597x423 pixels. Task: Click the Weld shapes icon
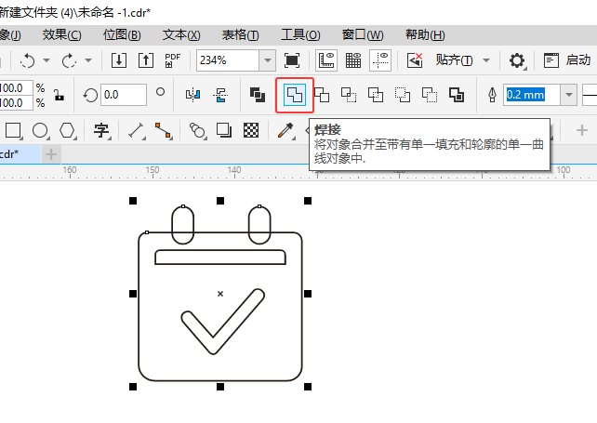click(x=295, y=95)
